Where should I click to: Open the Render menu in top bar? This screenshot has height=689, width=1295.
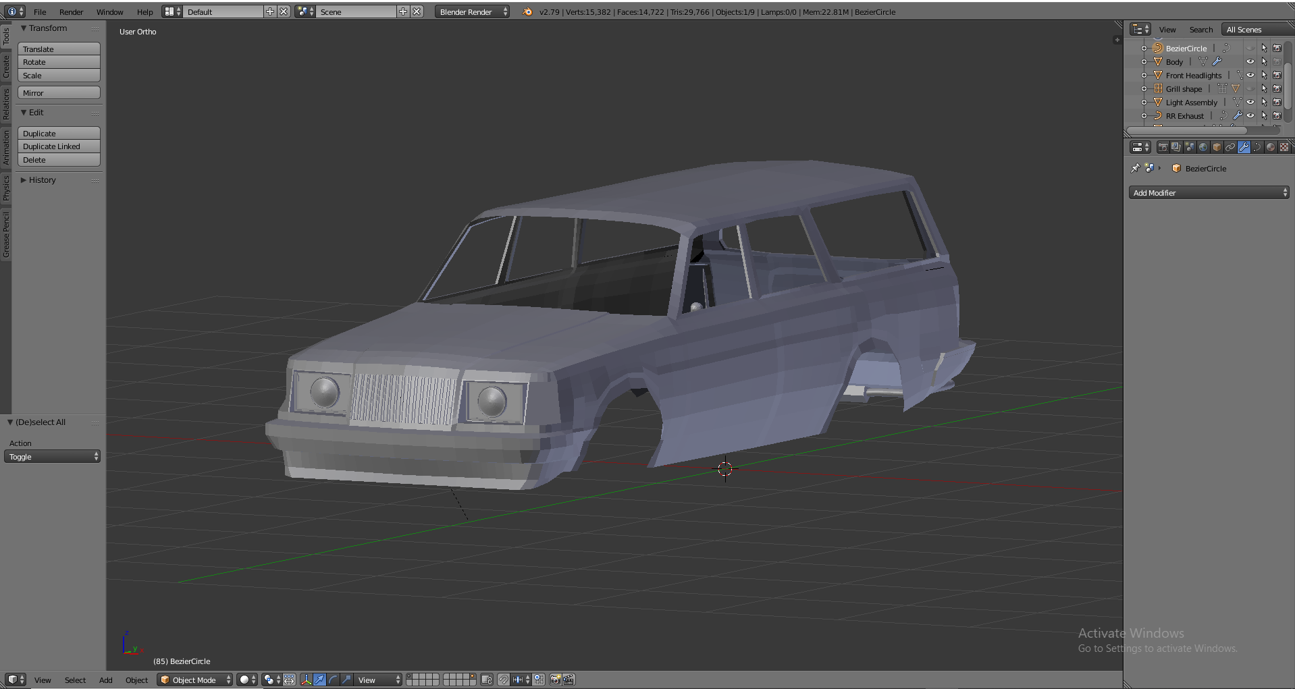click(x=71, y=11)
